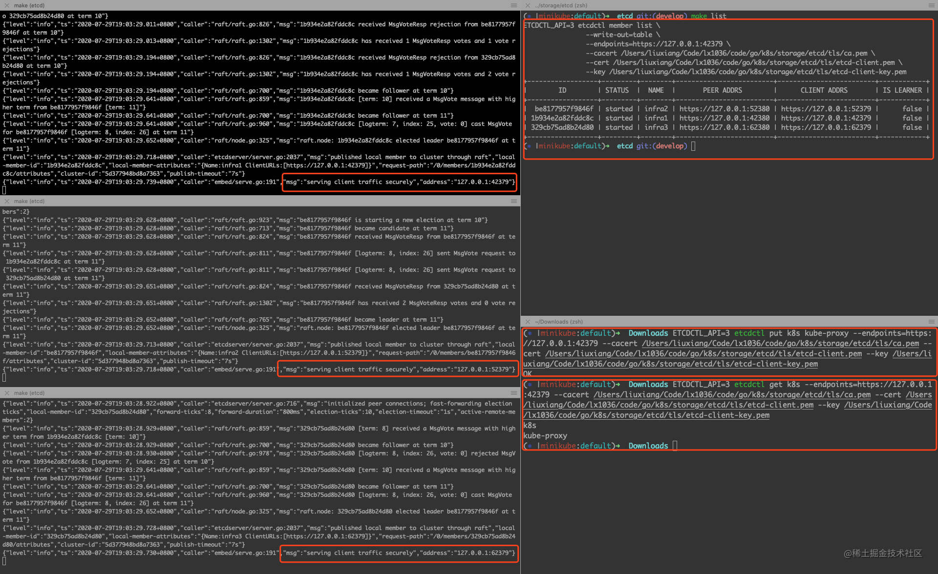Click client address https://127.0.0.1:62379 in table

coord(826,127)
